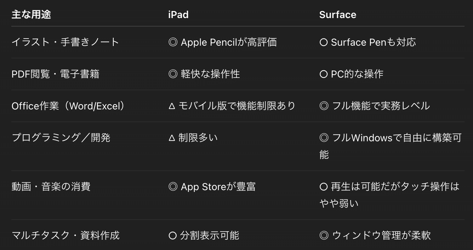Click the ウィンドウ管理が柔軟 cell
Image resolution: width=473 pixels, height=250 pixels.
pyautogui.click(x=375, y=235)
